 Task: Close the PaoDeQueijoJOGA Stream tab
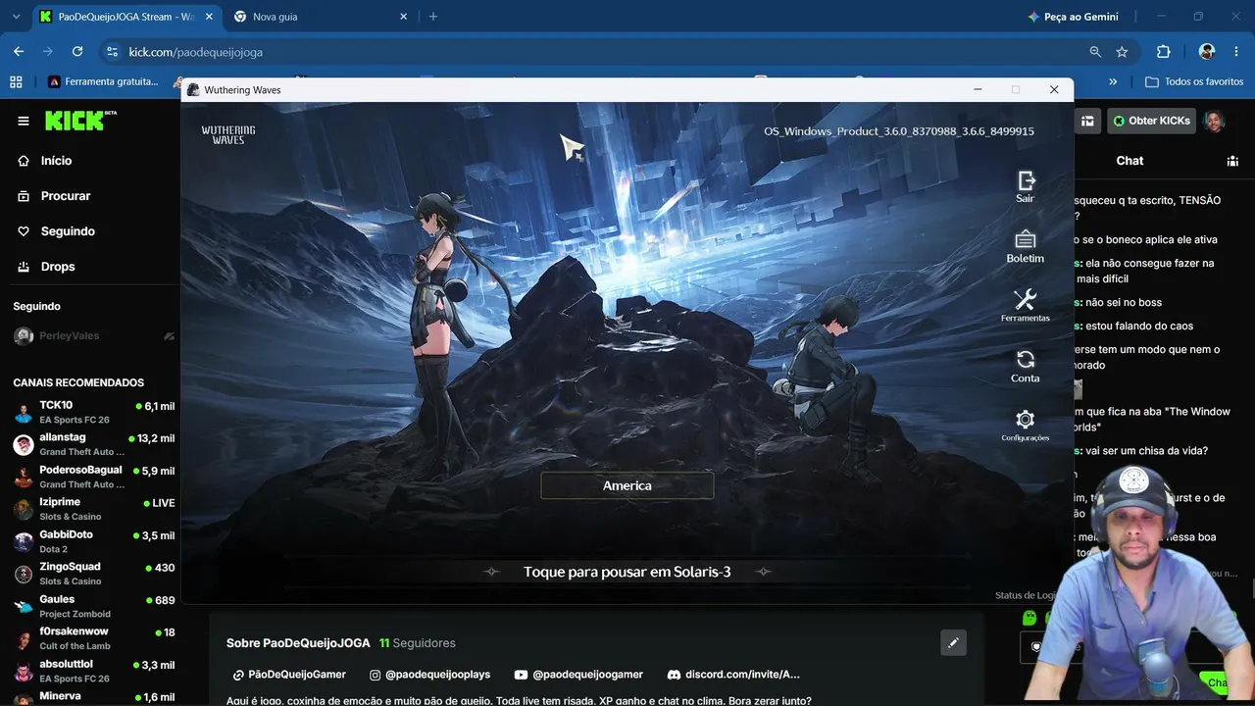click(x=208, y=17)
